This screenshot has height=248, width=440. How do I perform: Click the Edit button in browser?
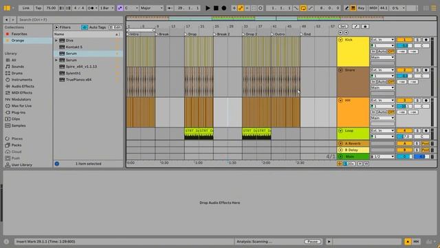115,28
